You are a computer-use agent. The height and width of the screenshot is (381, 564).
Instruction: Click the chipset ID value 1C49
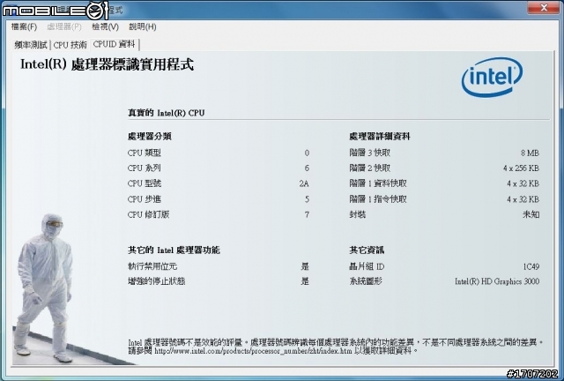click(531, 267)
